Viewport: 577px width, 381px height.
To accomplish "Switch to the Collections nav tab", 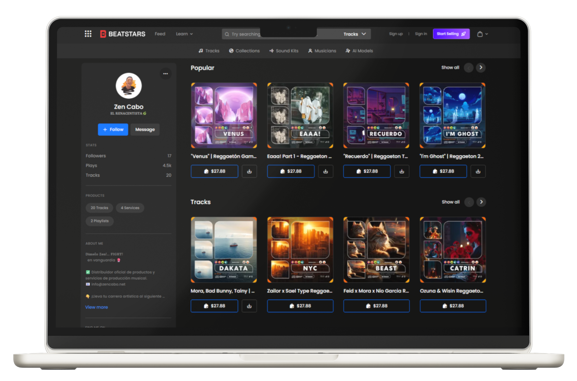I will (244, 51).
